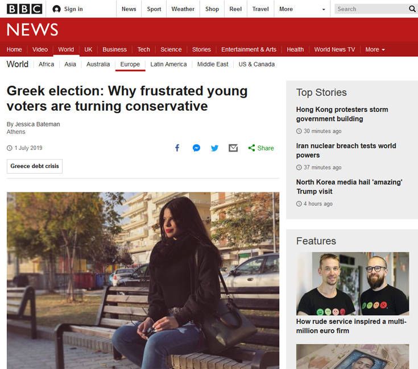
Task: Click into the Search field
Action: [x=370, y=9]
